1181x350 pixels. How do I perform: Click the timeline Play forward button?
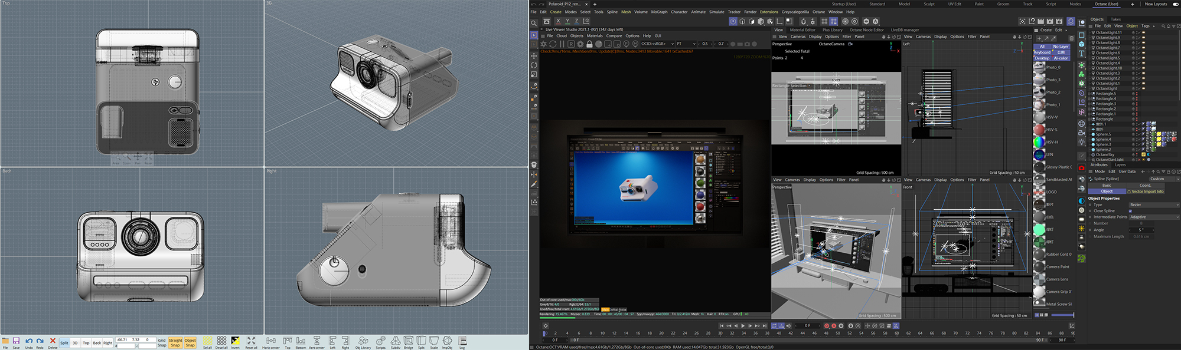tap(743, 325)
